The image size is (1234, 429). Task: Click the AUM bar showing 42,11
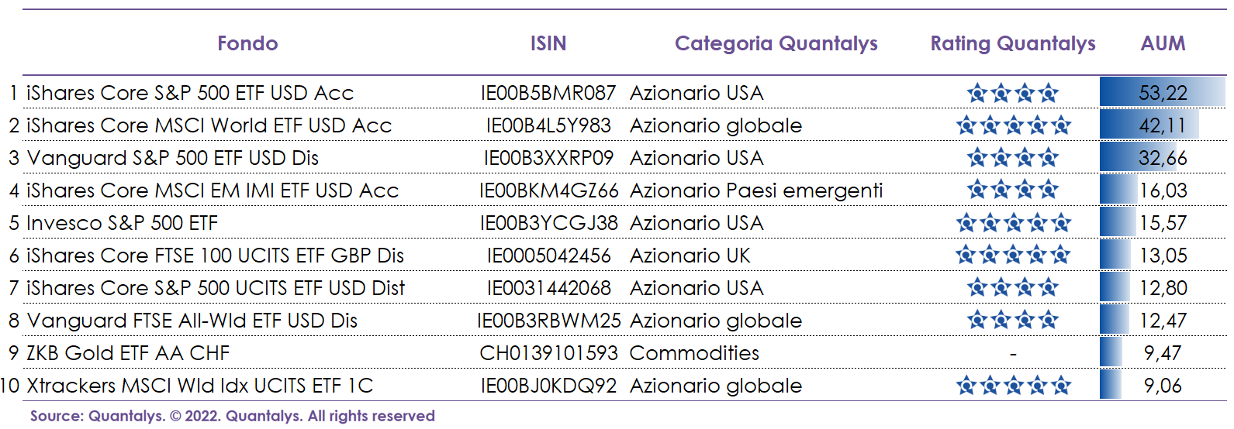coord(1149,125)
